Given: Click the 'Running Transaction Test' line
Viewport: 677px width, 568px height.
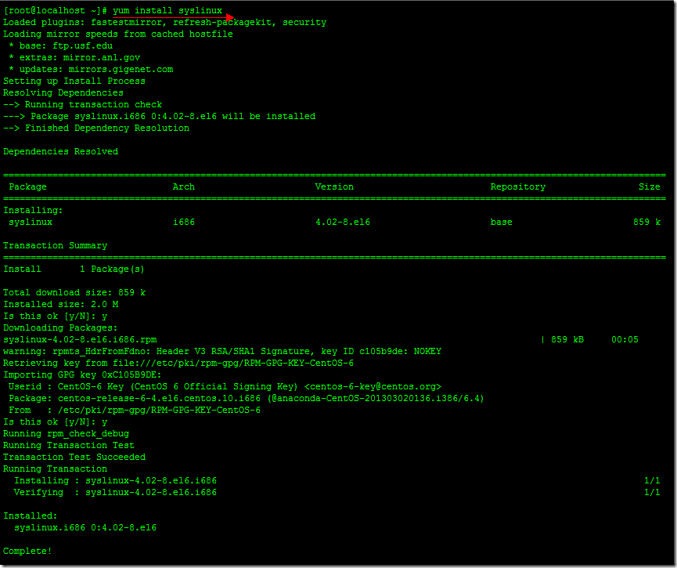Looking at the screenshot, I should (69, 445).
